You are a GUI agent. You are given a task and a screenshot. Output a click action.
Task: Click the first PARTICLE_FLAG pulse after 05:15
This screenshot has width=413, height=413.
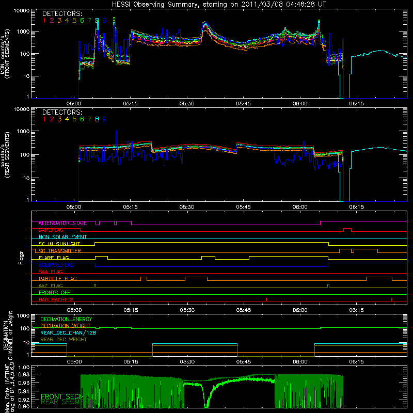(144, 279)
